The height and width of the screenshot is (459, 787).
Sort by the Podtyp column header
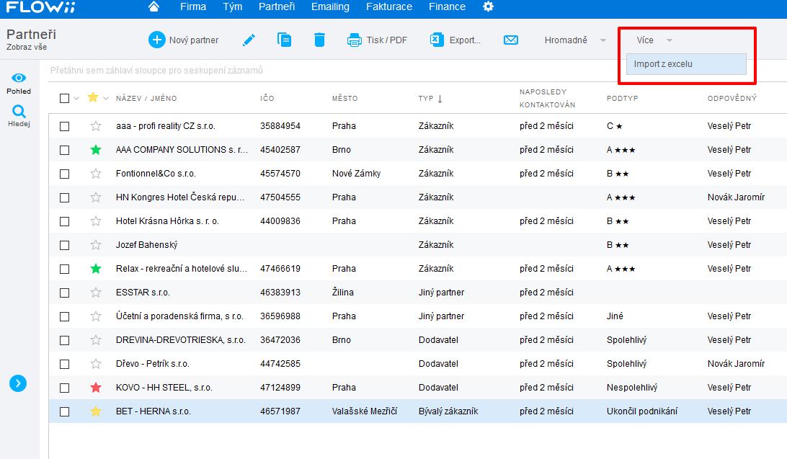(x=623, y=98)
